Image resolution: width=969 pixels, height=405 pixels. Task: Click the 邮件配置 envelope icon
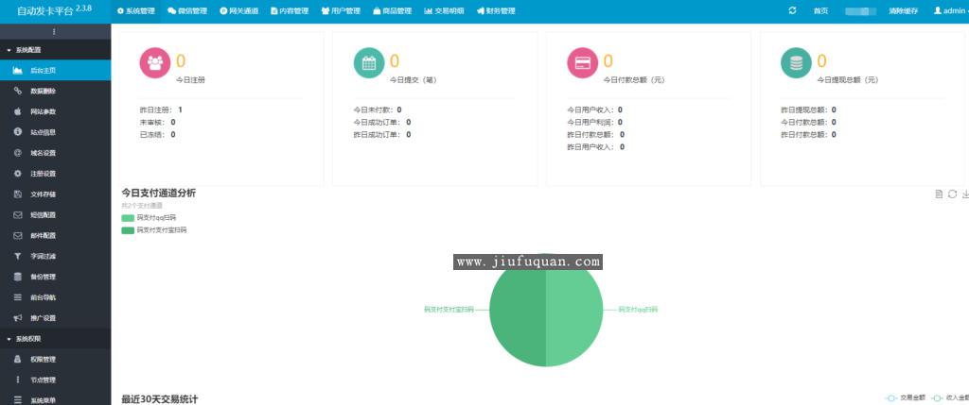point(18,235)
